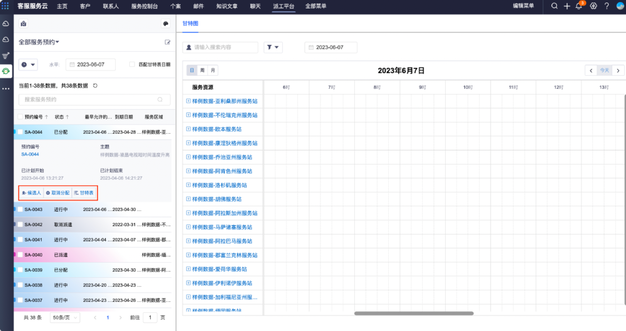Click the 今天 button in Gantt header
This screenshot has width=626, height=331.
pyautogui.click(x=604, y=70)
